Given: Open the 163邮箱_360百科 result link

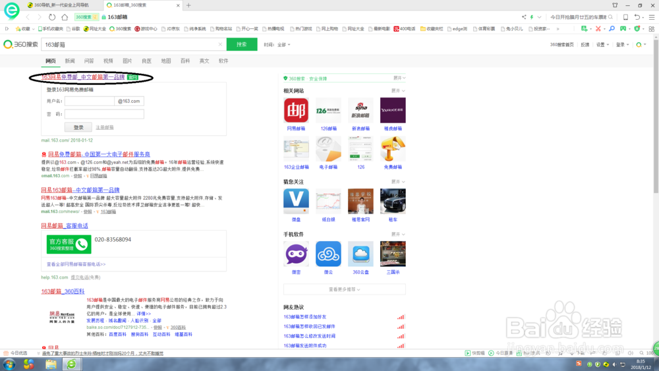Looking at the screenshot, I should 63,291.
